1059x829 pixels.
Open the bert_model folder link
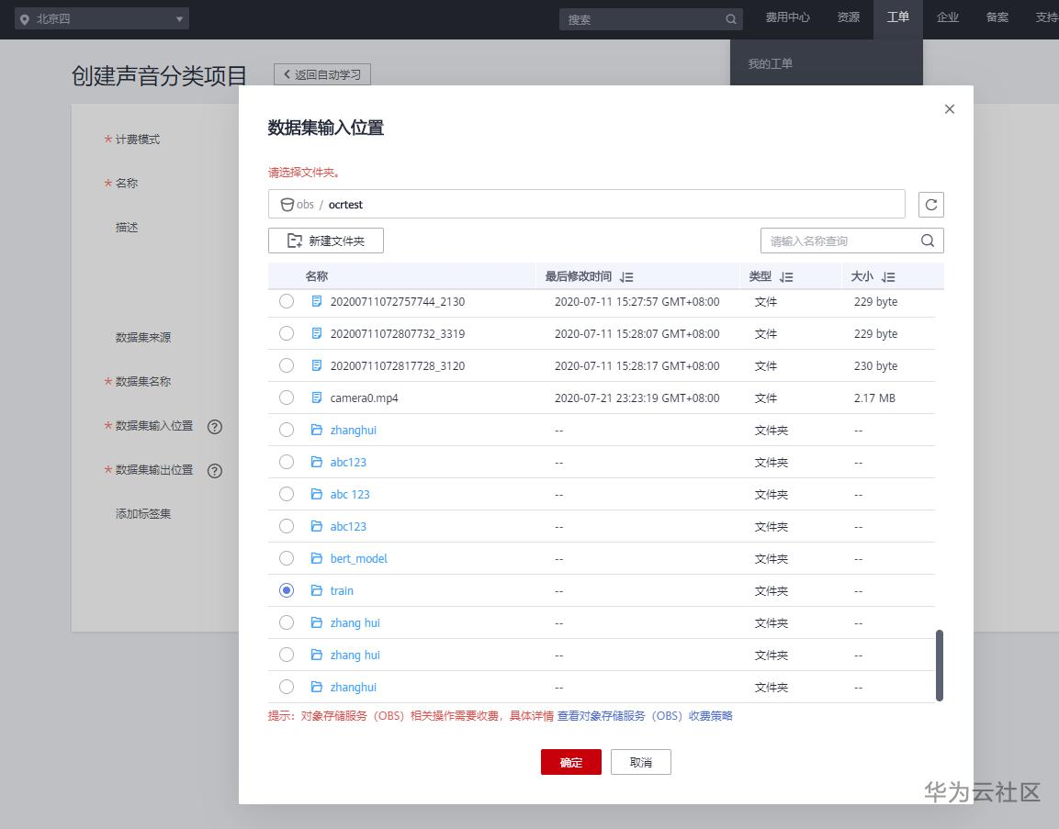[358, 558]
